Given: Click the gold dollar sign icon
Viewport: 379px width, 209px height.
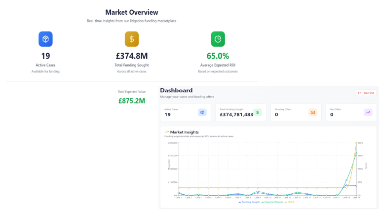Looking at the screenshot, I should coord(132,38).
